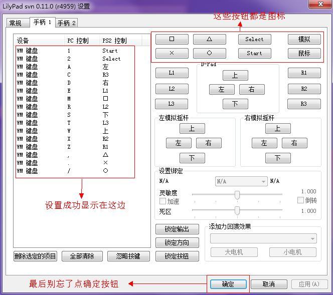Bind the Start button
The width and height of the screenshot is (333, 295).
255,53
